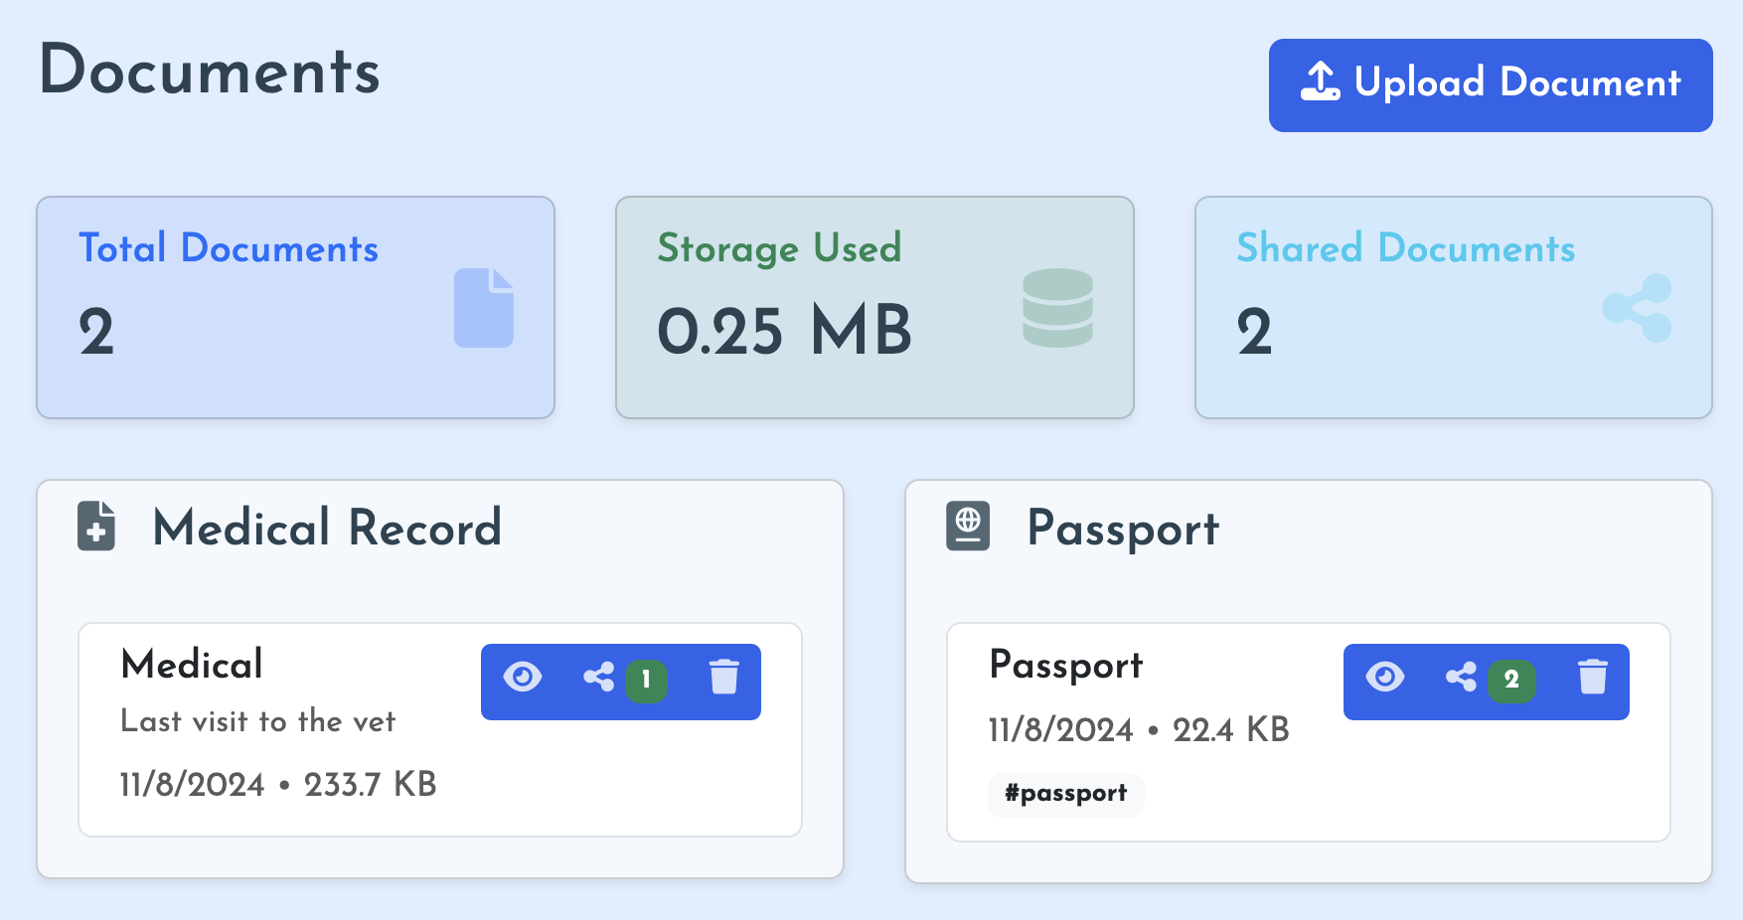Share the Passport document
1743x920 pixels.
(x=1461, y=678)
